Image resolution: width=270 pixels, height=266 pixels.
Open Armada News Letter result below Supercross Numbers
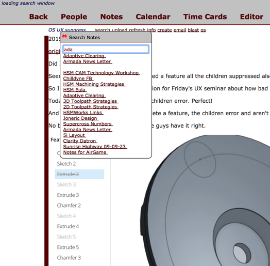(x=88, y=130)
